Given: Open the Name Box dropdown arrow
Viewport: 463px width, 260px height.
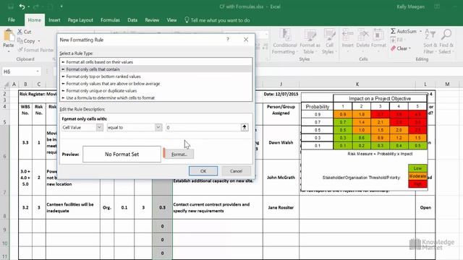Looking at the screenshot, I should click(38, 71).
